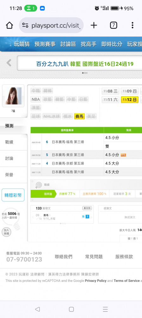Open the tab switcher showing 7 tabs
Viewport: 142px width, 318px height.
point(113,25)
